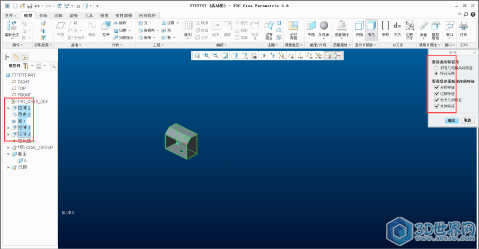Click 取消 button in 折叠 dialog

coord(468,120)
